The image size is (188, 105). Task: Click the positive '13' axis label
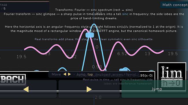coord(148,54)
